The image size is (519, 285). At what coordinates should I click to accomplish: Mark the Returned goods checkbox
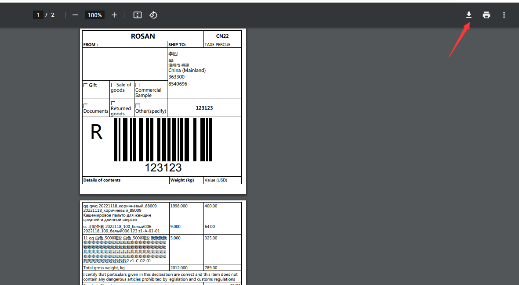[113, 103]
